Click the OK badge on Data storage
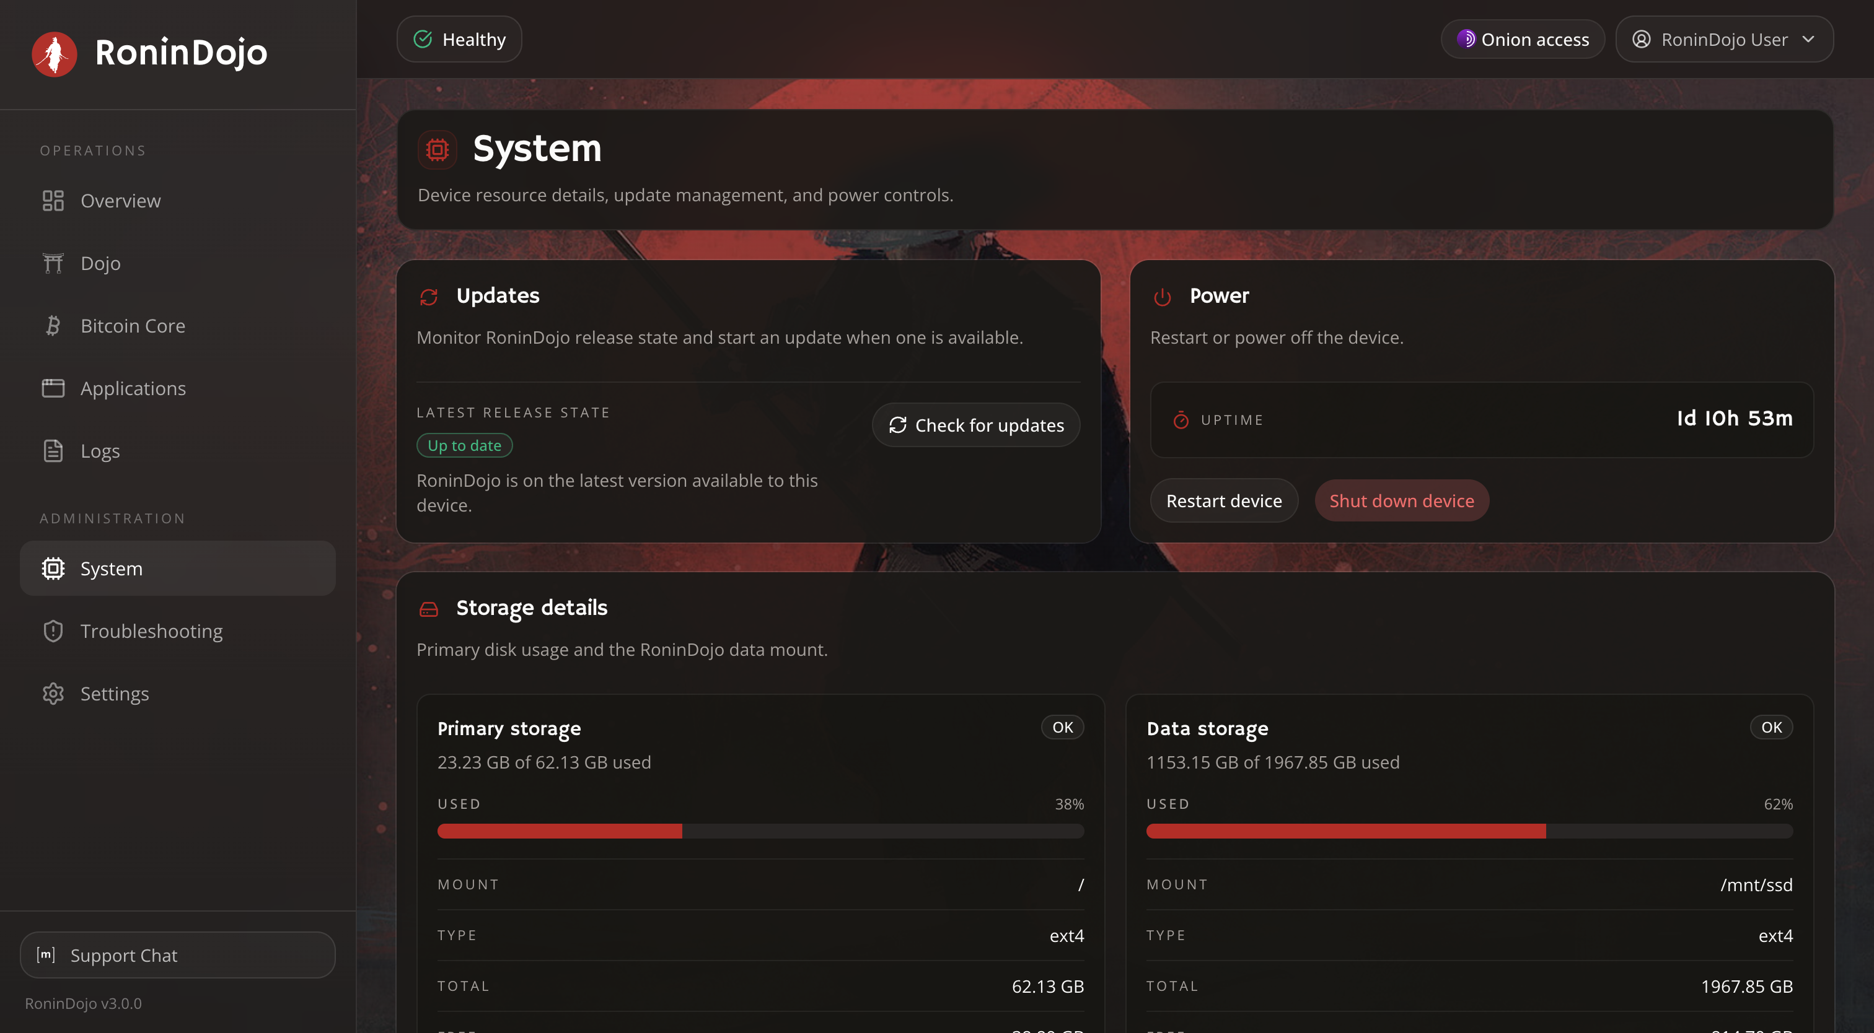The image size is (1874, 1033). click(1771, 728)
